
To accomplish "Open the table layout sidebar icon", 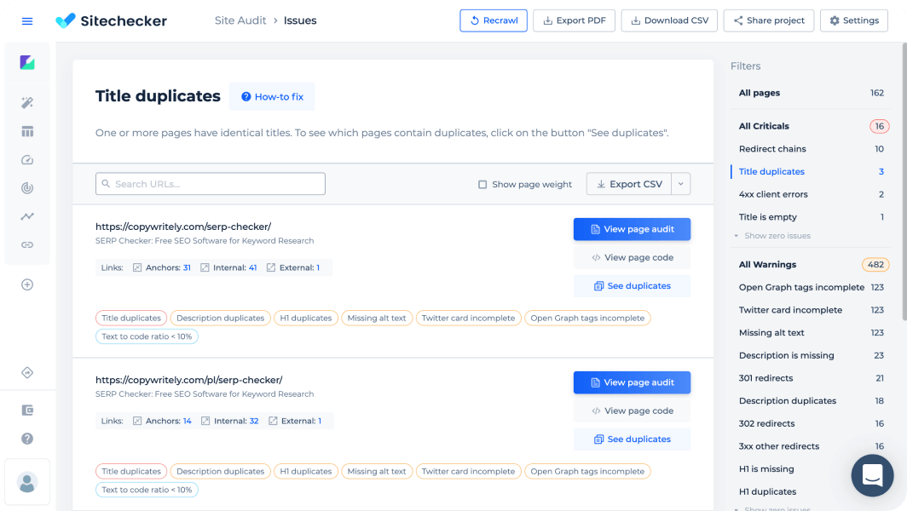I will (x=27, y=132).
